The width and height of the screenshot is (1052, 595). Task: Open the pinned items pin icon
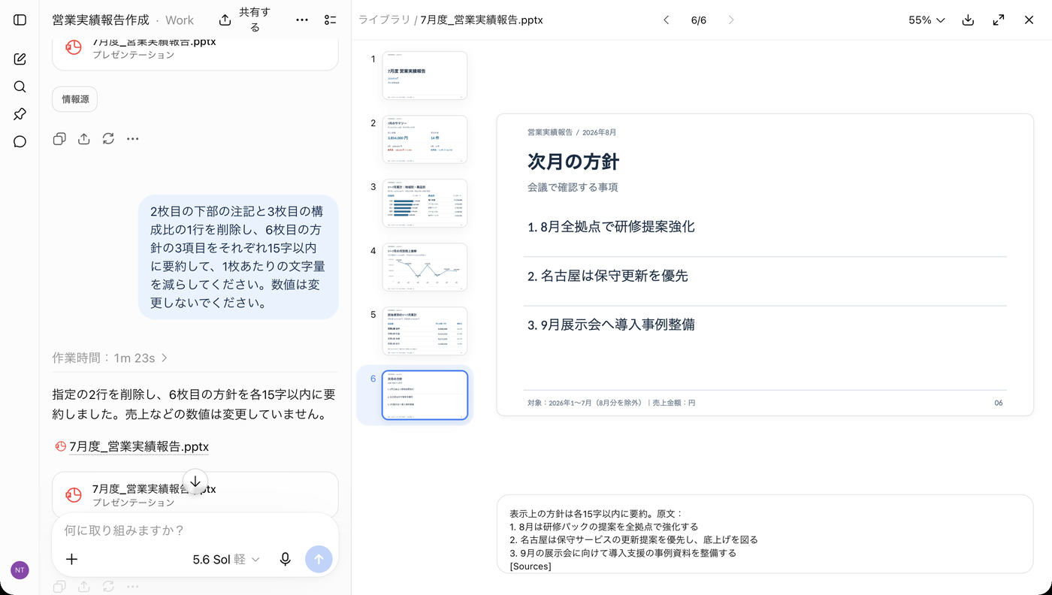click(x=20, y=114)
